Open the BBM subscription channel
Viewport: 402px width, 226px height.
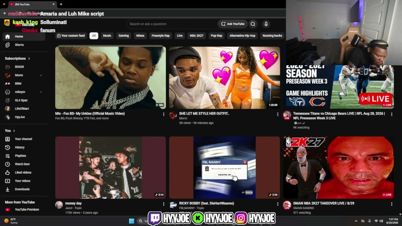tap(24, 83)
